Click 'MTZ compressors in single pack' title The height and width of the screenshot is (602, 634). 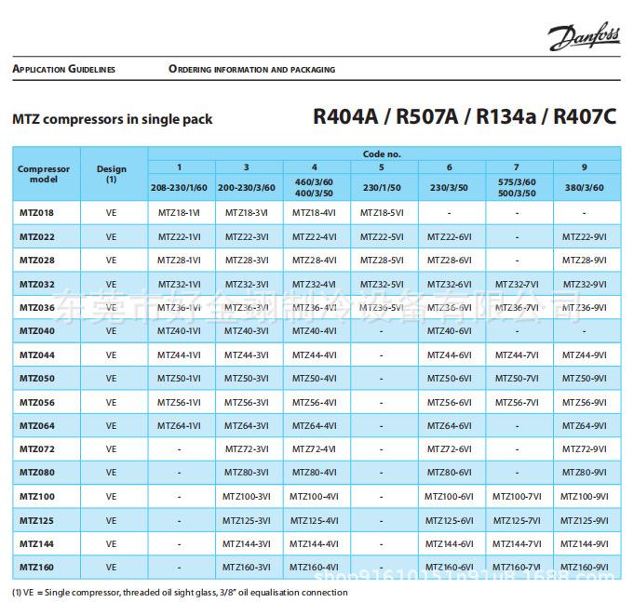point(113,119)
